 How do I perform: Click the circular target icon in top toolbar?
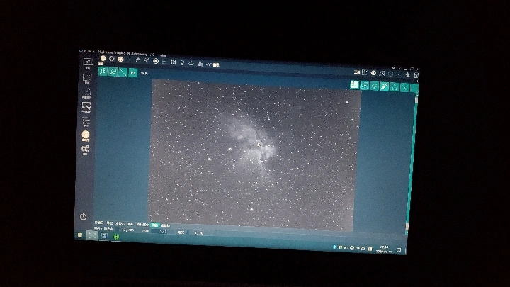[156, 61]
